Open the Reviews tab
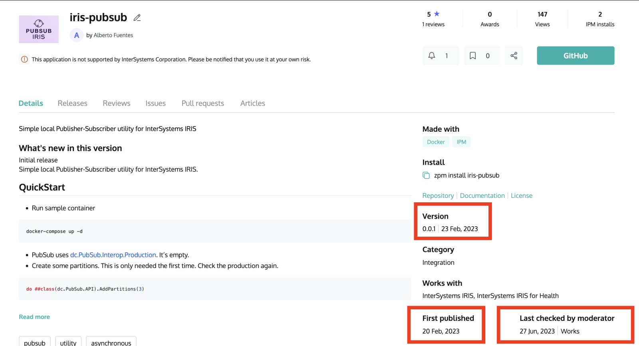The width and height of the screenshot is (639, 346). (x=116, y=103)
